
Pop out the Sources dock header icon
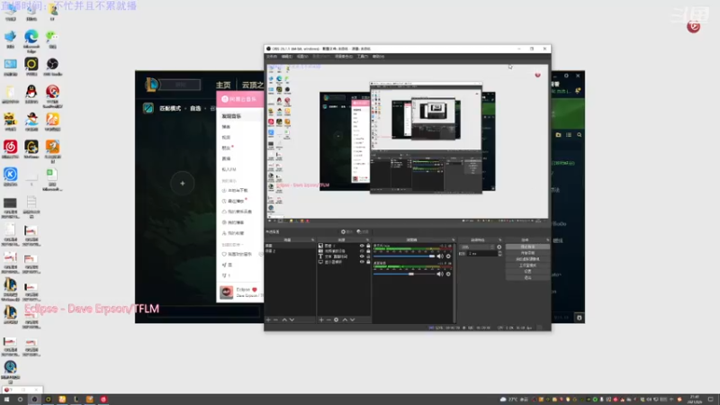coord(367,239)
